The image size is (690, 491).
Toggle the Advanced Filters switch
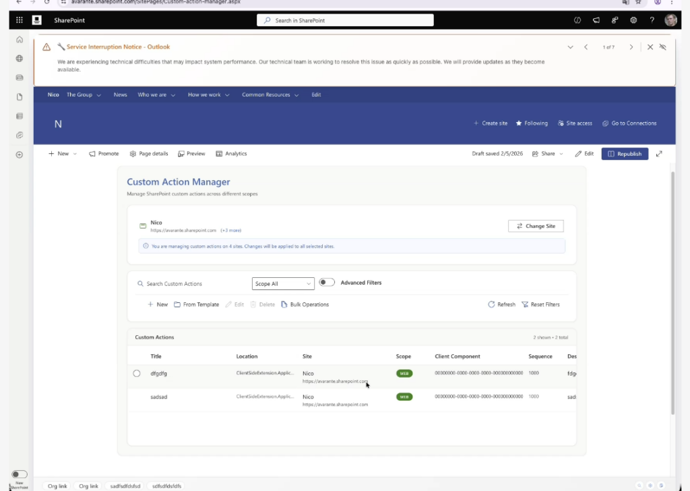click(x=327, y=283)
